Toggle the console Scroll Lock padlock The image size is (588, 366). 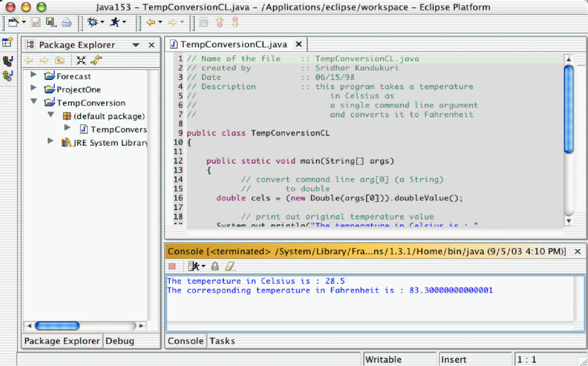(x=215, y=266)
